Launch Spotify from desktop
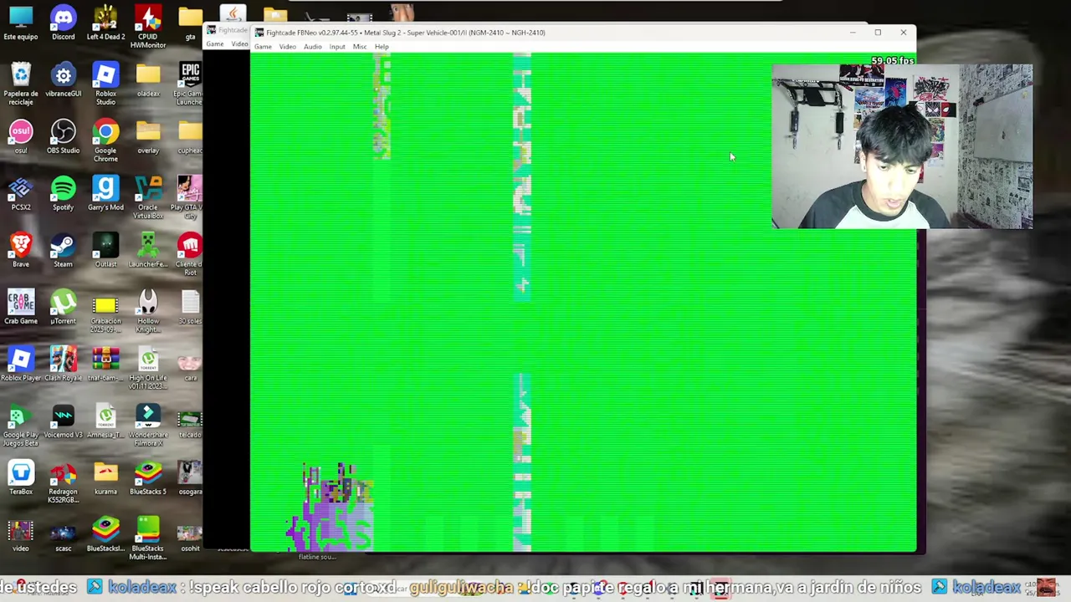1071x602 pixels. point(63,194)
